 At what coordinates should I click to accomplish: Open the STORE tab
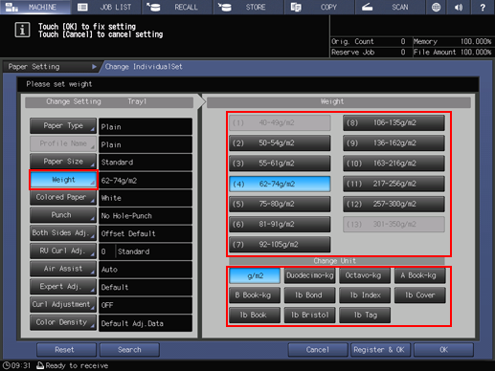[x=249, y=7]
